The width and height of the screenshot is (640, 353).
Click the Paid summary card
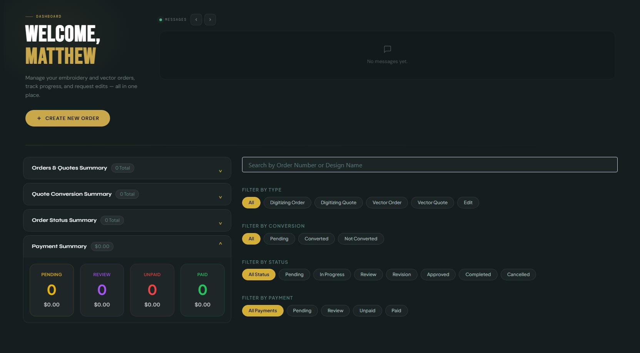pyautogui.click(x=202, y=290)
